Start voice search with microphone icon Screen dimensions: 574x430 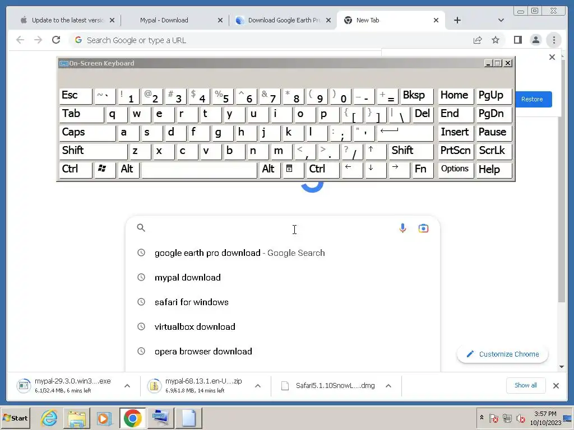[402, 228]
